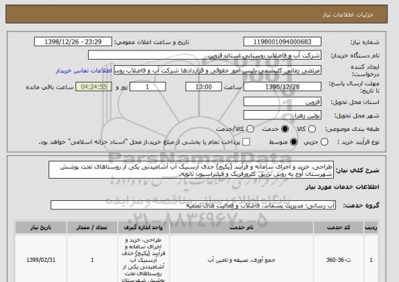Image resolution: width=399 pixels, height=282 pixels.
Task: Click the شرح کلی نیاز description box
Action: tap(191, 170)
